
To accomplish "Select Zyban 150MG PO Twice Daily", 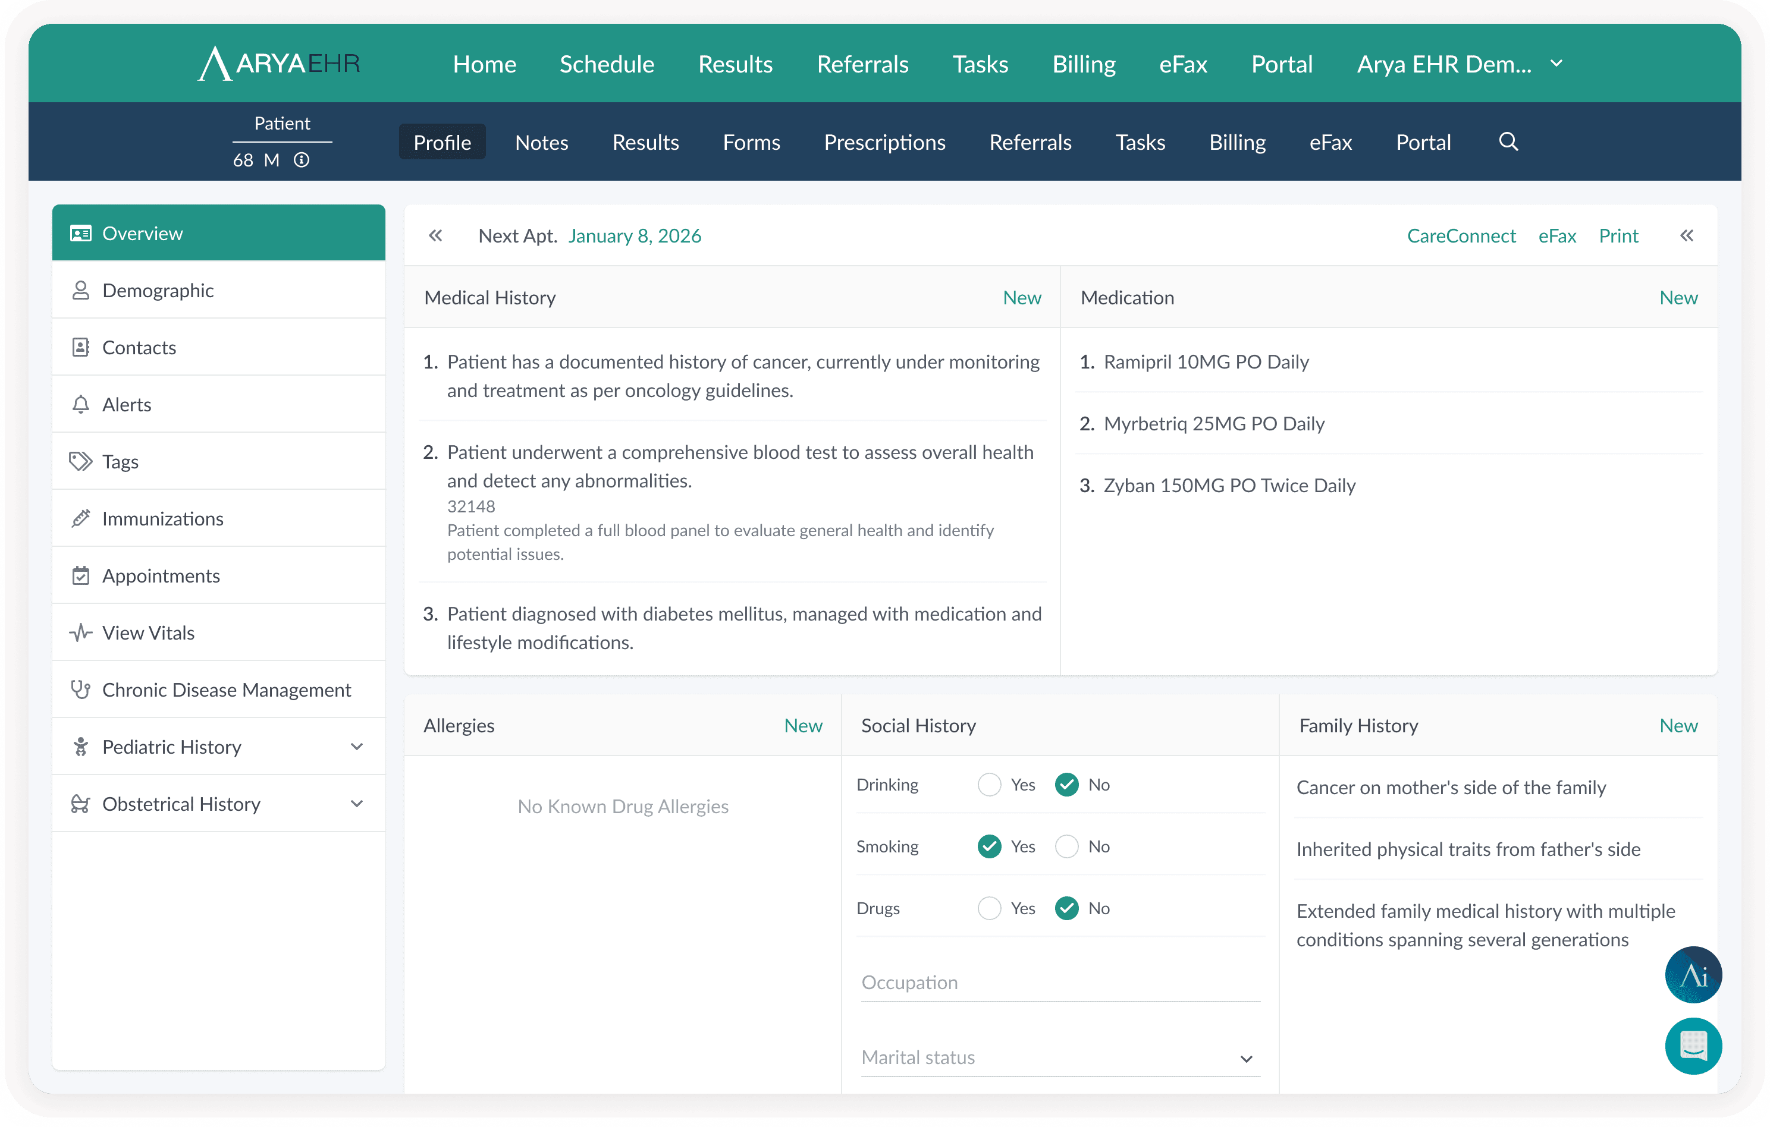I will (x=1229, y=485).
